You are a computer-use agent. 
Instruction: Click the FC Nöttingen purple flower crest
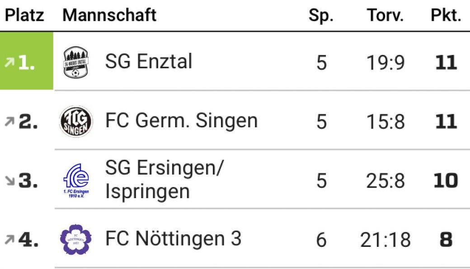click(x=75, y=240)
